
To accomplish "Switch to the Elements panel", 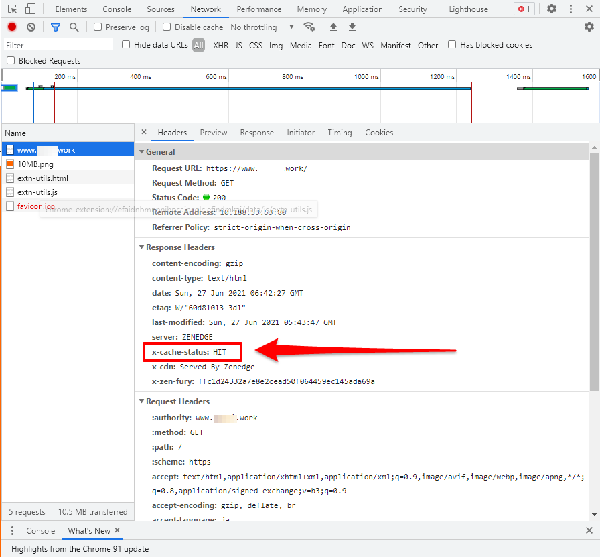I will (x=71, y=9).
